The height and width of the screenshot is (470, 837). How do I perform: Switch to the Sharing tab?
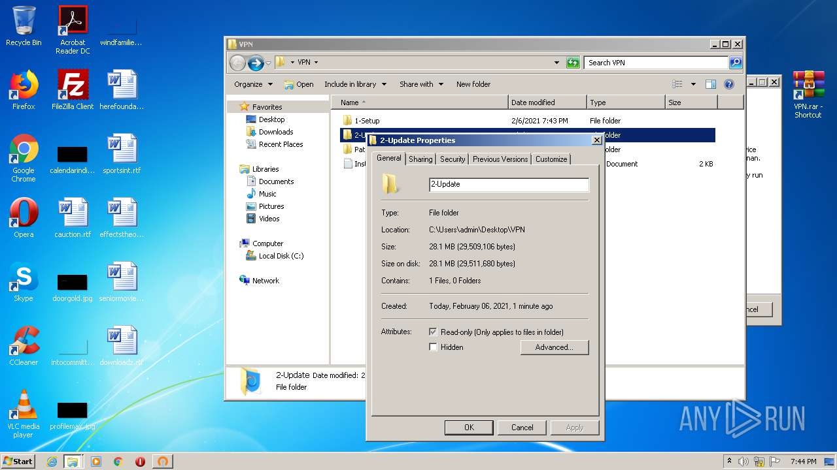[420, 159]
